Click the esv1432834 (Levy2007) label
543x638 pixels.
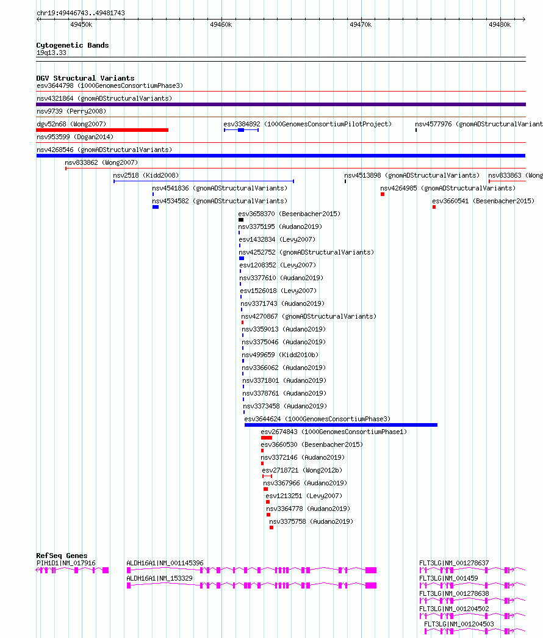277,239
